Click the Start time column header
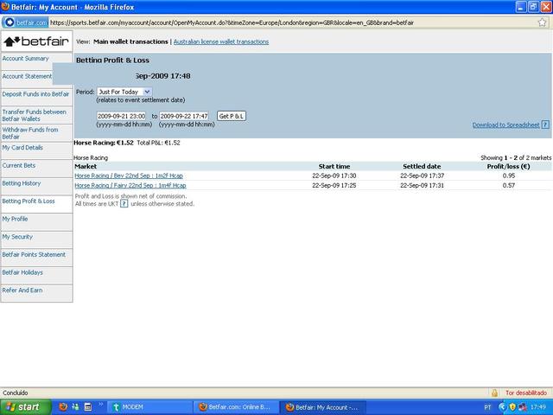The height and width of the screenshot is (415, 553). 334,166
